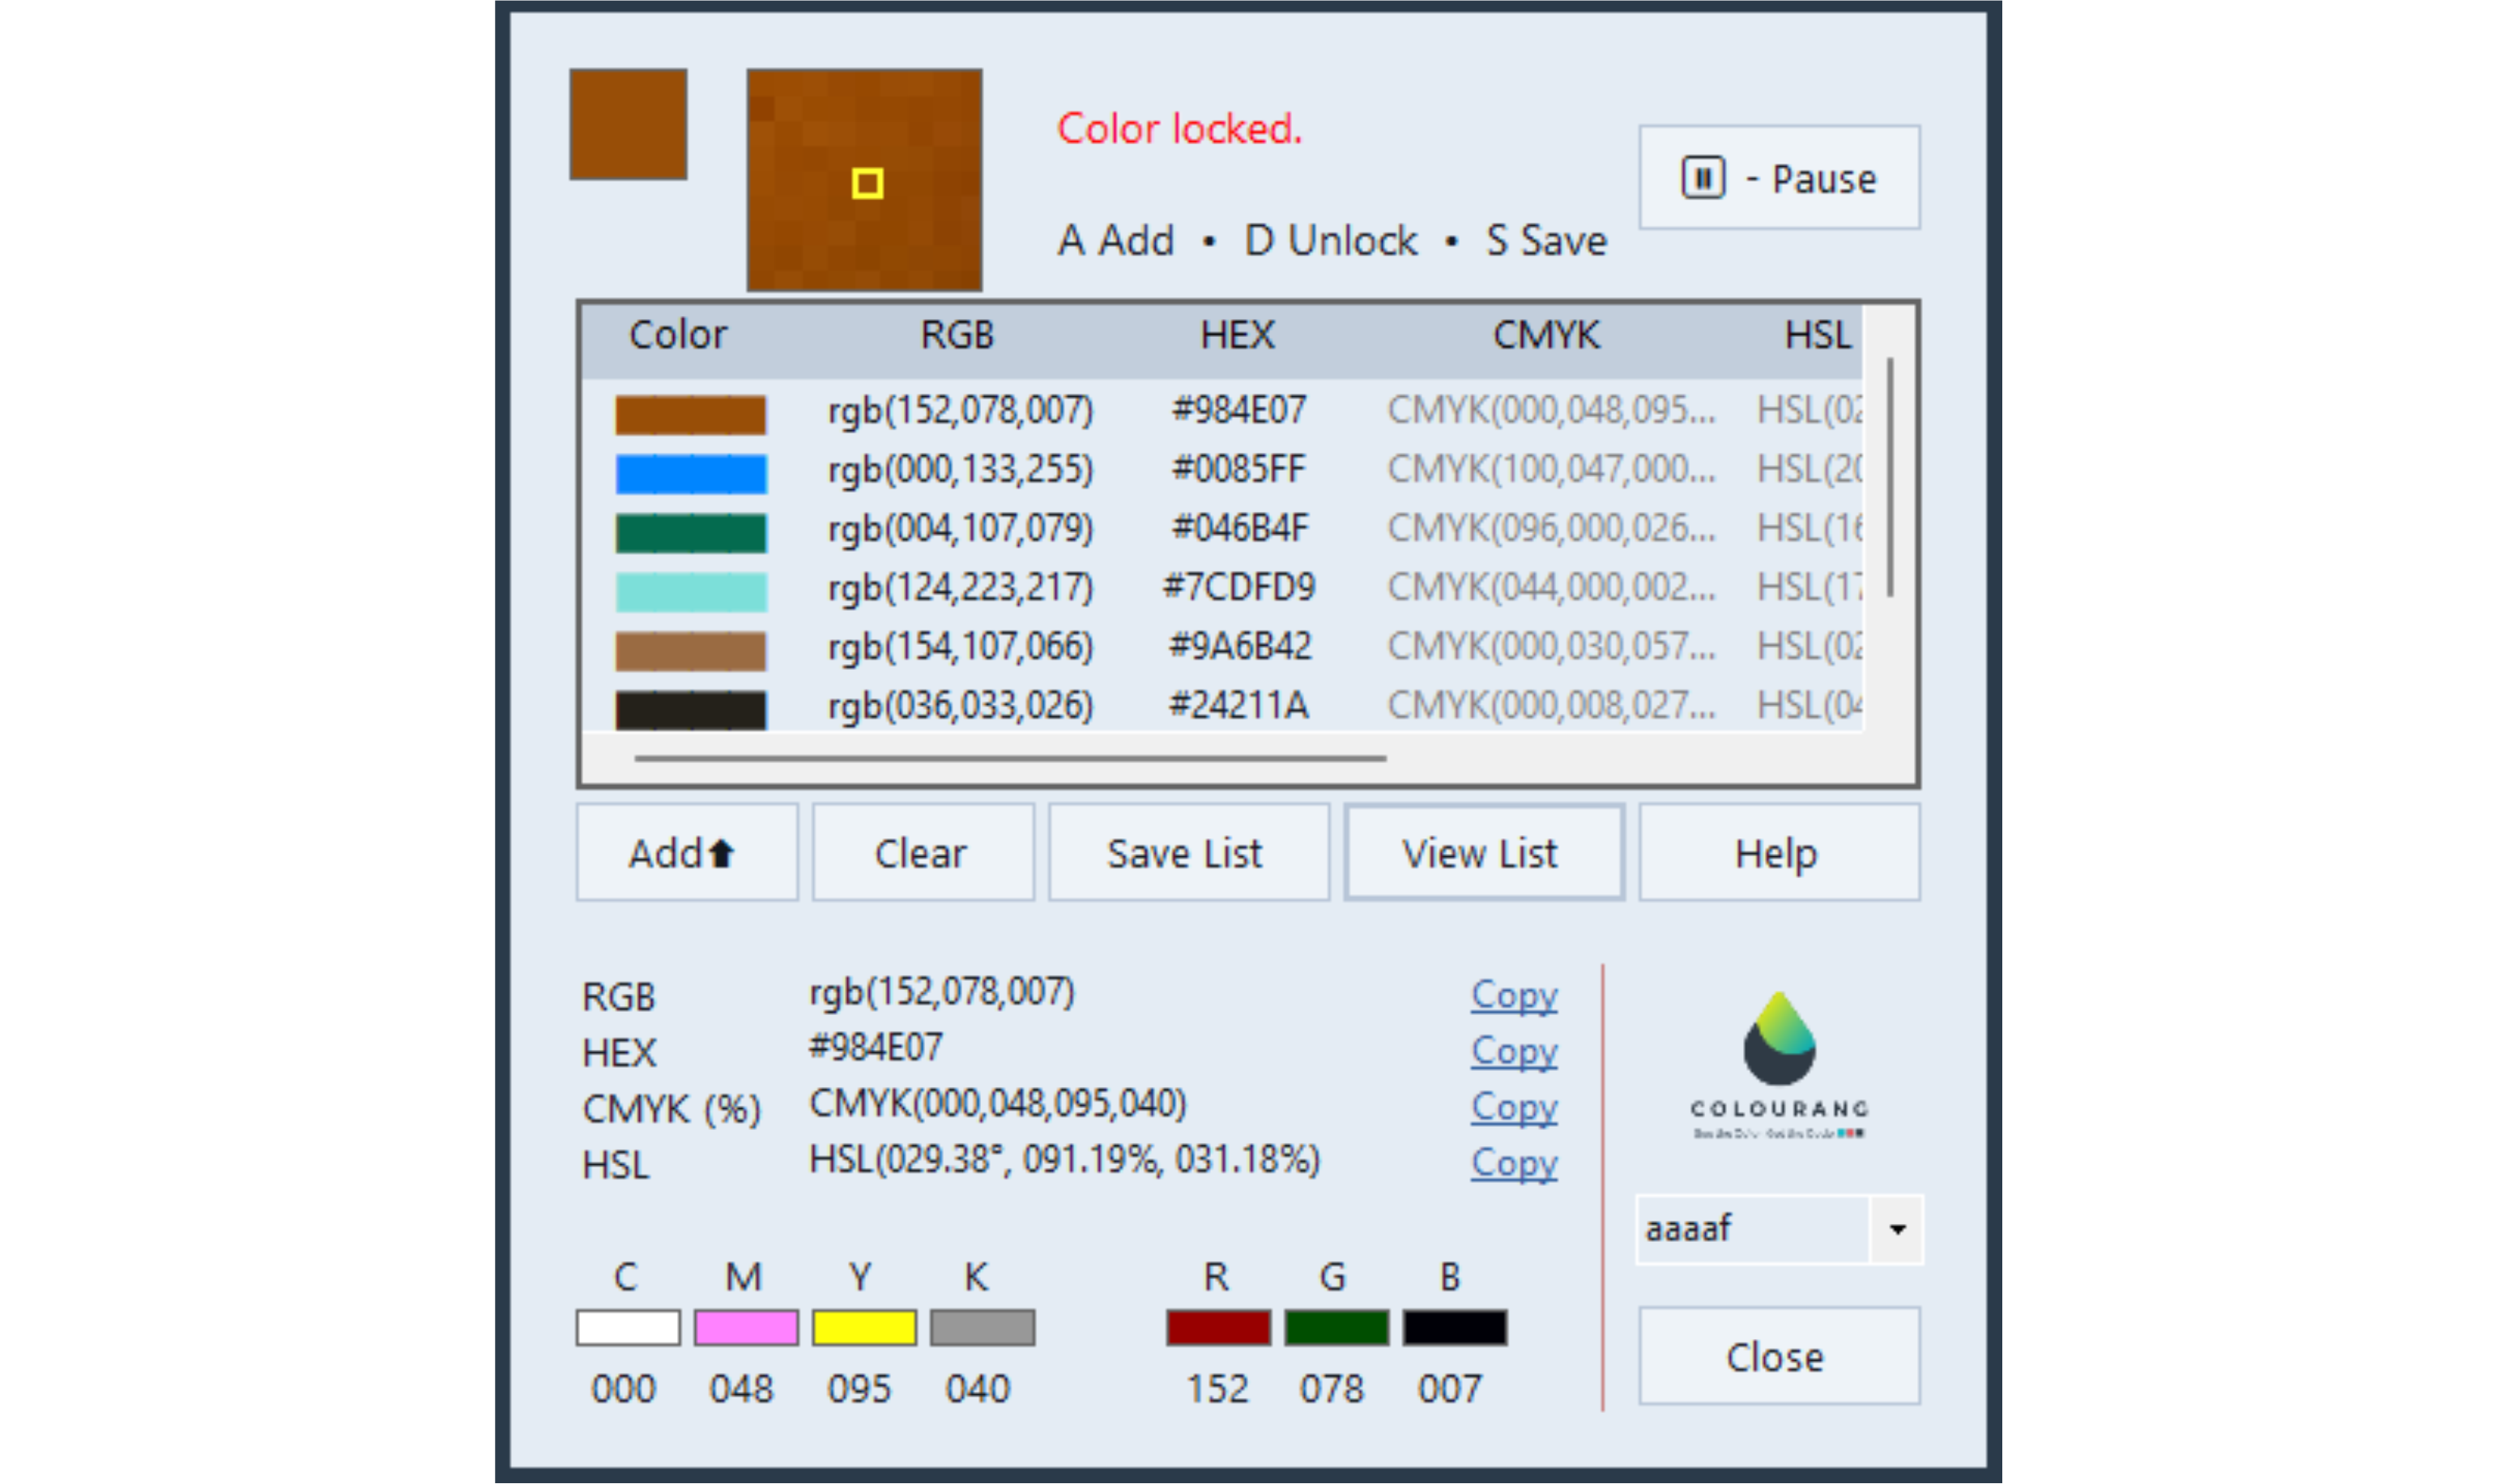Select the brown #984E07 row swatch
The image size is (2498, 1484).
(x=691, y=414)
